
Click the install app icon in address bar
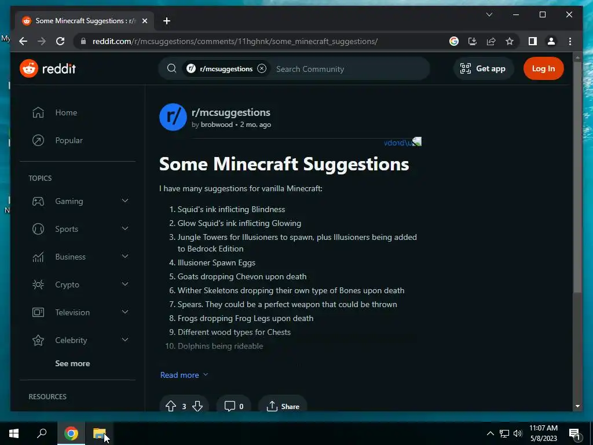pyautogui.click(x=473, y=41)
